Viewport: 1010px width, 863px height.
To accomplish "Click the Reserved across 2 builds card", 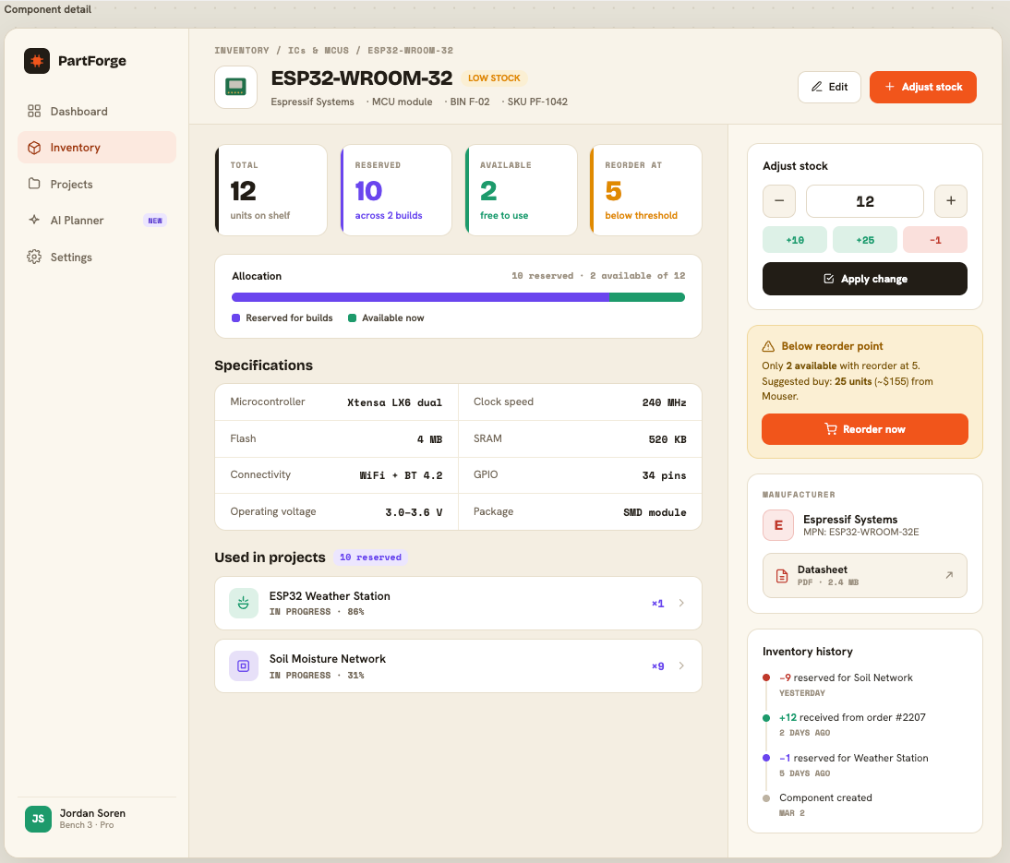I will [395, 190].
